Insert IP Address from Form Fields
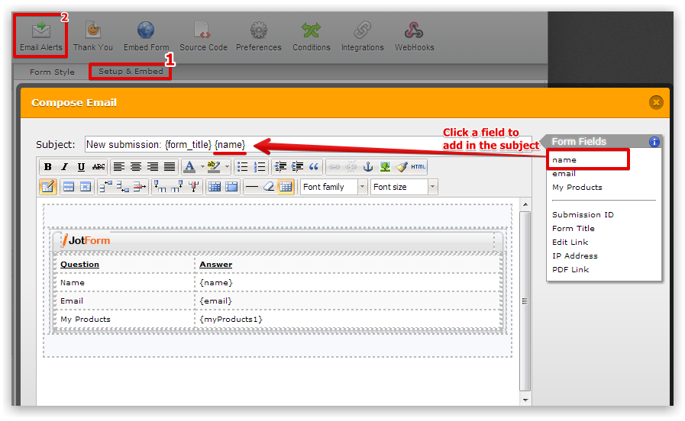The image size is (685, 421). pyautogui.click(x=575, y=255)
